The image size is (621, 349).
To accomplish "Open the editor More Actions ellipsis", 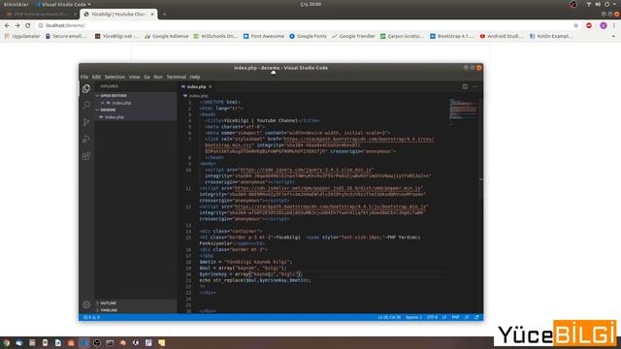I will tap(474, 86).
